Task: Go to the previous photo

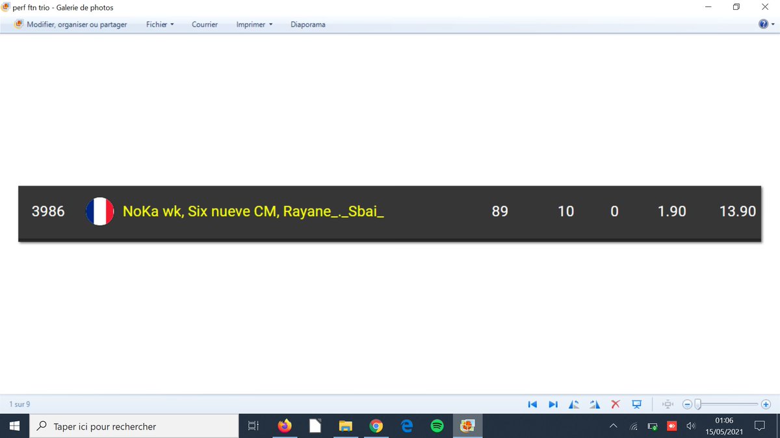Action: [532, 404]
